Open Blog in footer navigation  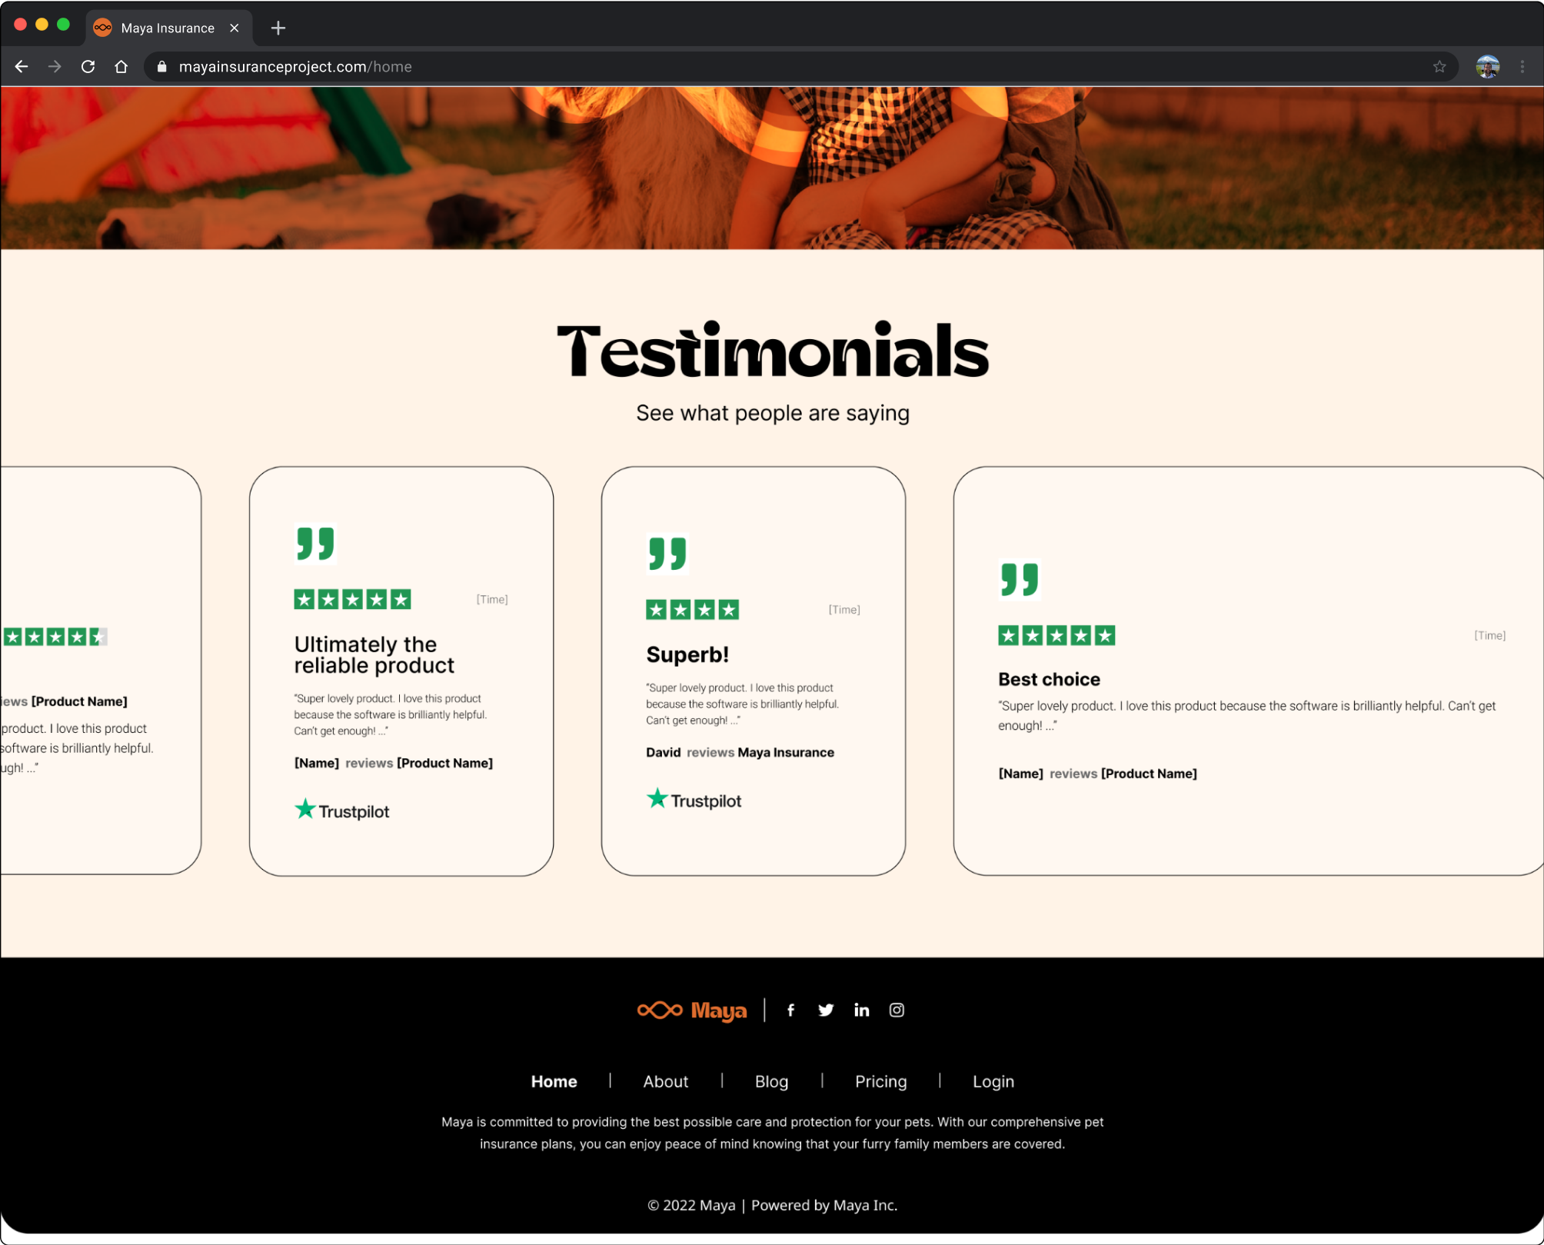771,1081
